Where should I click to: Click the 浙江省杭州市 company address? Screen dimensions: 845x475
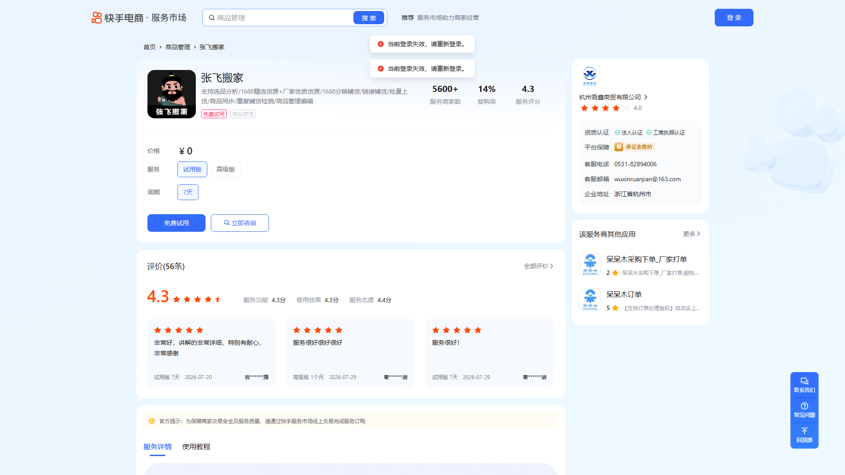tap(633, 194)
